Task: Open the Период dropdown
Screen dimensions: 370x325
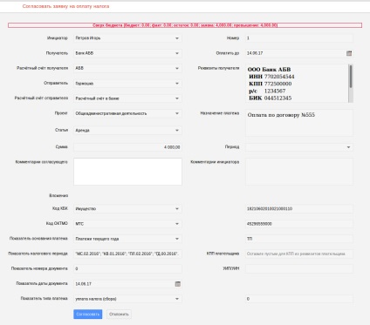Action: click(x=348, y=147)
